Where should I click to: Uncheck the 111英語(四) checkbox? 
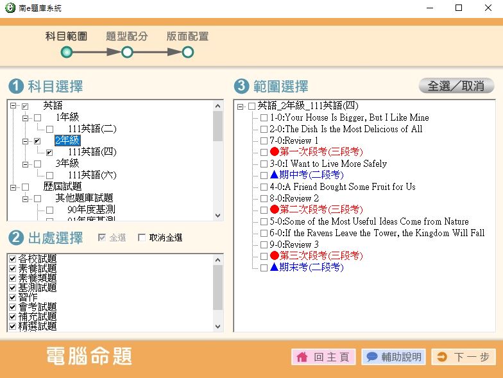click(50, 153)
